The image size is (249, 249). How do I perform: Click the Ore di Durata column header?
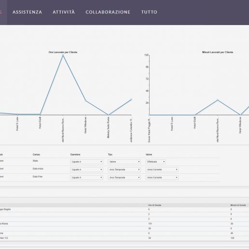click(x=154, y=205)
